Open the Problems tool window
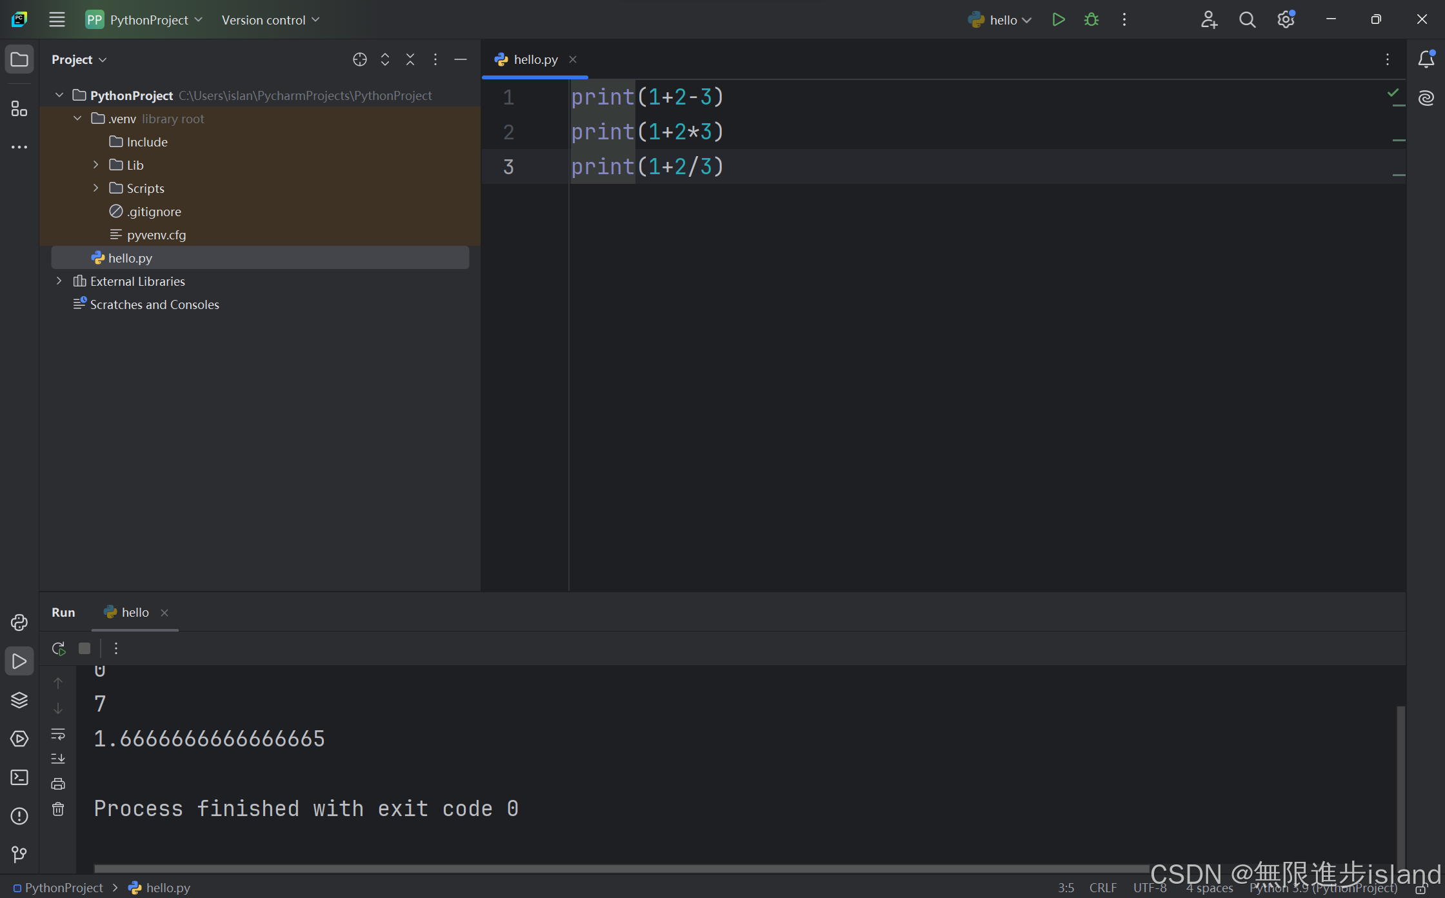The image size is (1445, 898). [x=19, y=816]
